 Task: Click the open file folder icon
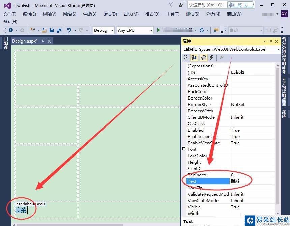click(44, 30)
